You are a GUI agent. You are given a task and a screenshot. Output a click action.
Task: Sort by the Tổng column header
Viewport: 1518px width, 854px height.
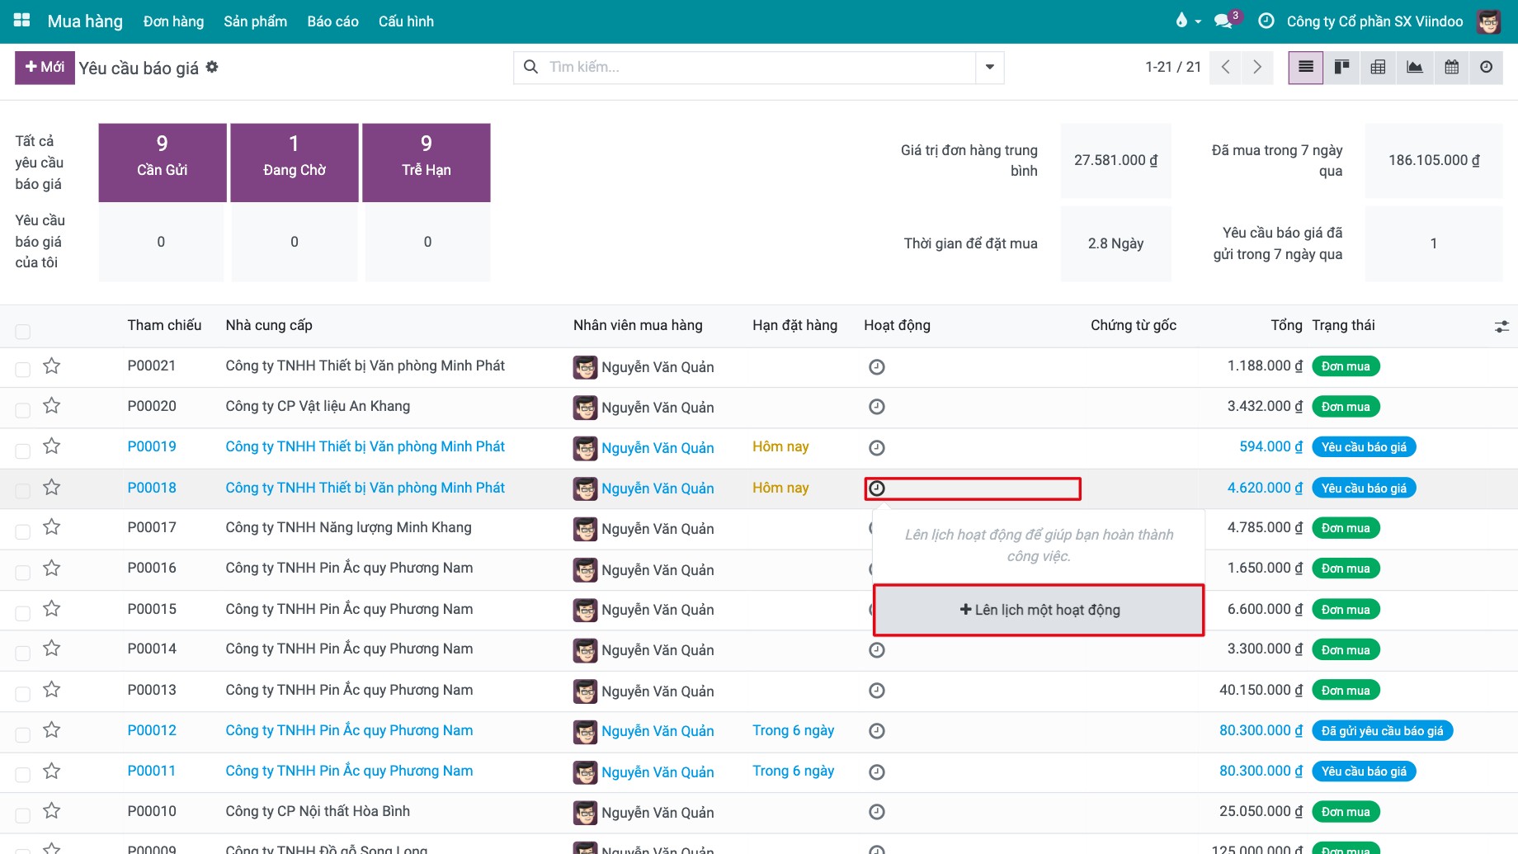coord(1286,325)
